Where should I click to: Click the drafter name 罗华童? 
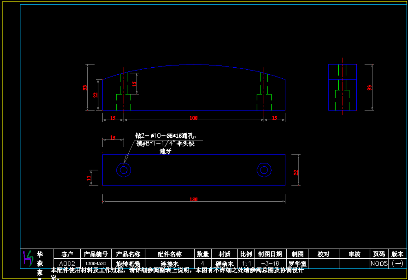click(x=297, y=263)
